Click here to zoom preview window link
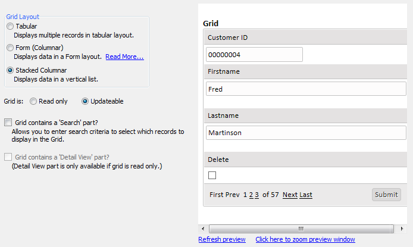This screenshot has width=413, height=247. point(305,239)
